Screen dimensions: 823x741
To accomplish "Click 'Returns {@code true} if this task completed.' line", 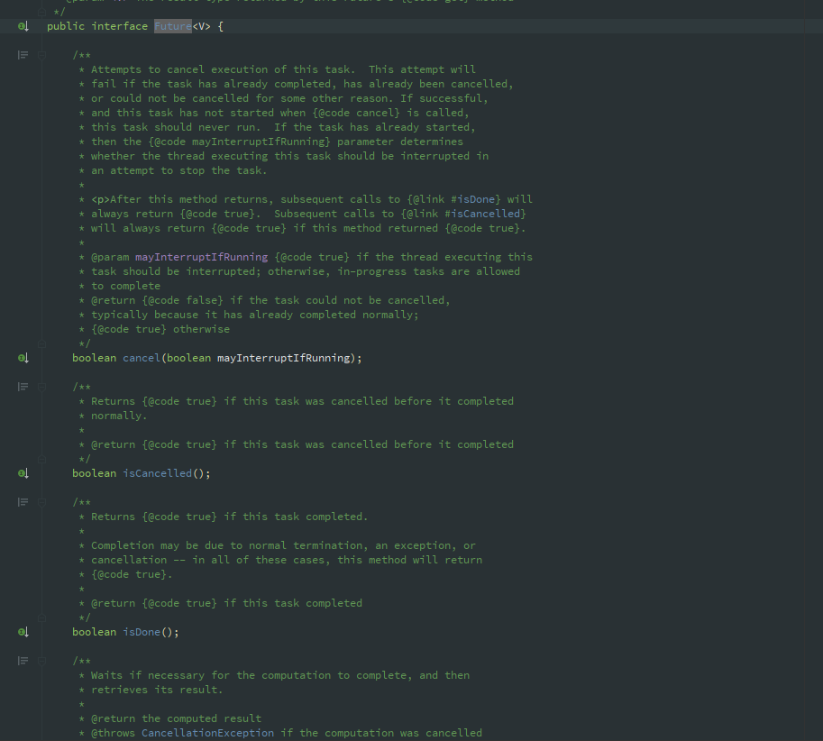I will 229,517.
